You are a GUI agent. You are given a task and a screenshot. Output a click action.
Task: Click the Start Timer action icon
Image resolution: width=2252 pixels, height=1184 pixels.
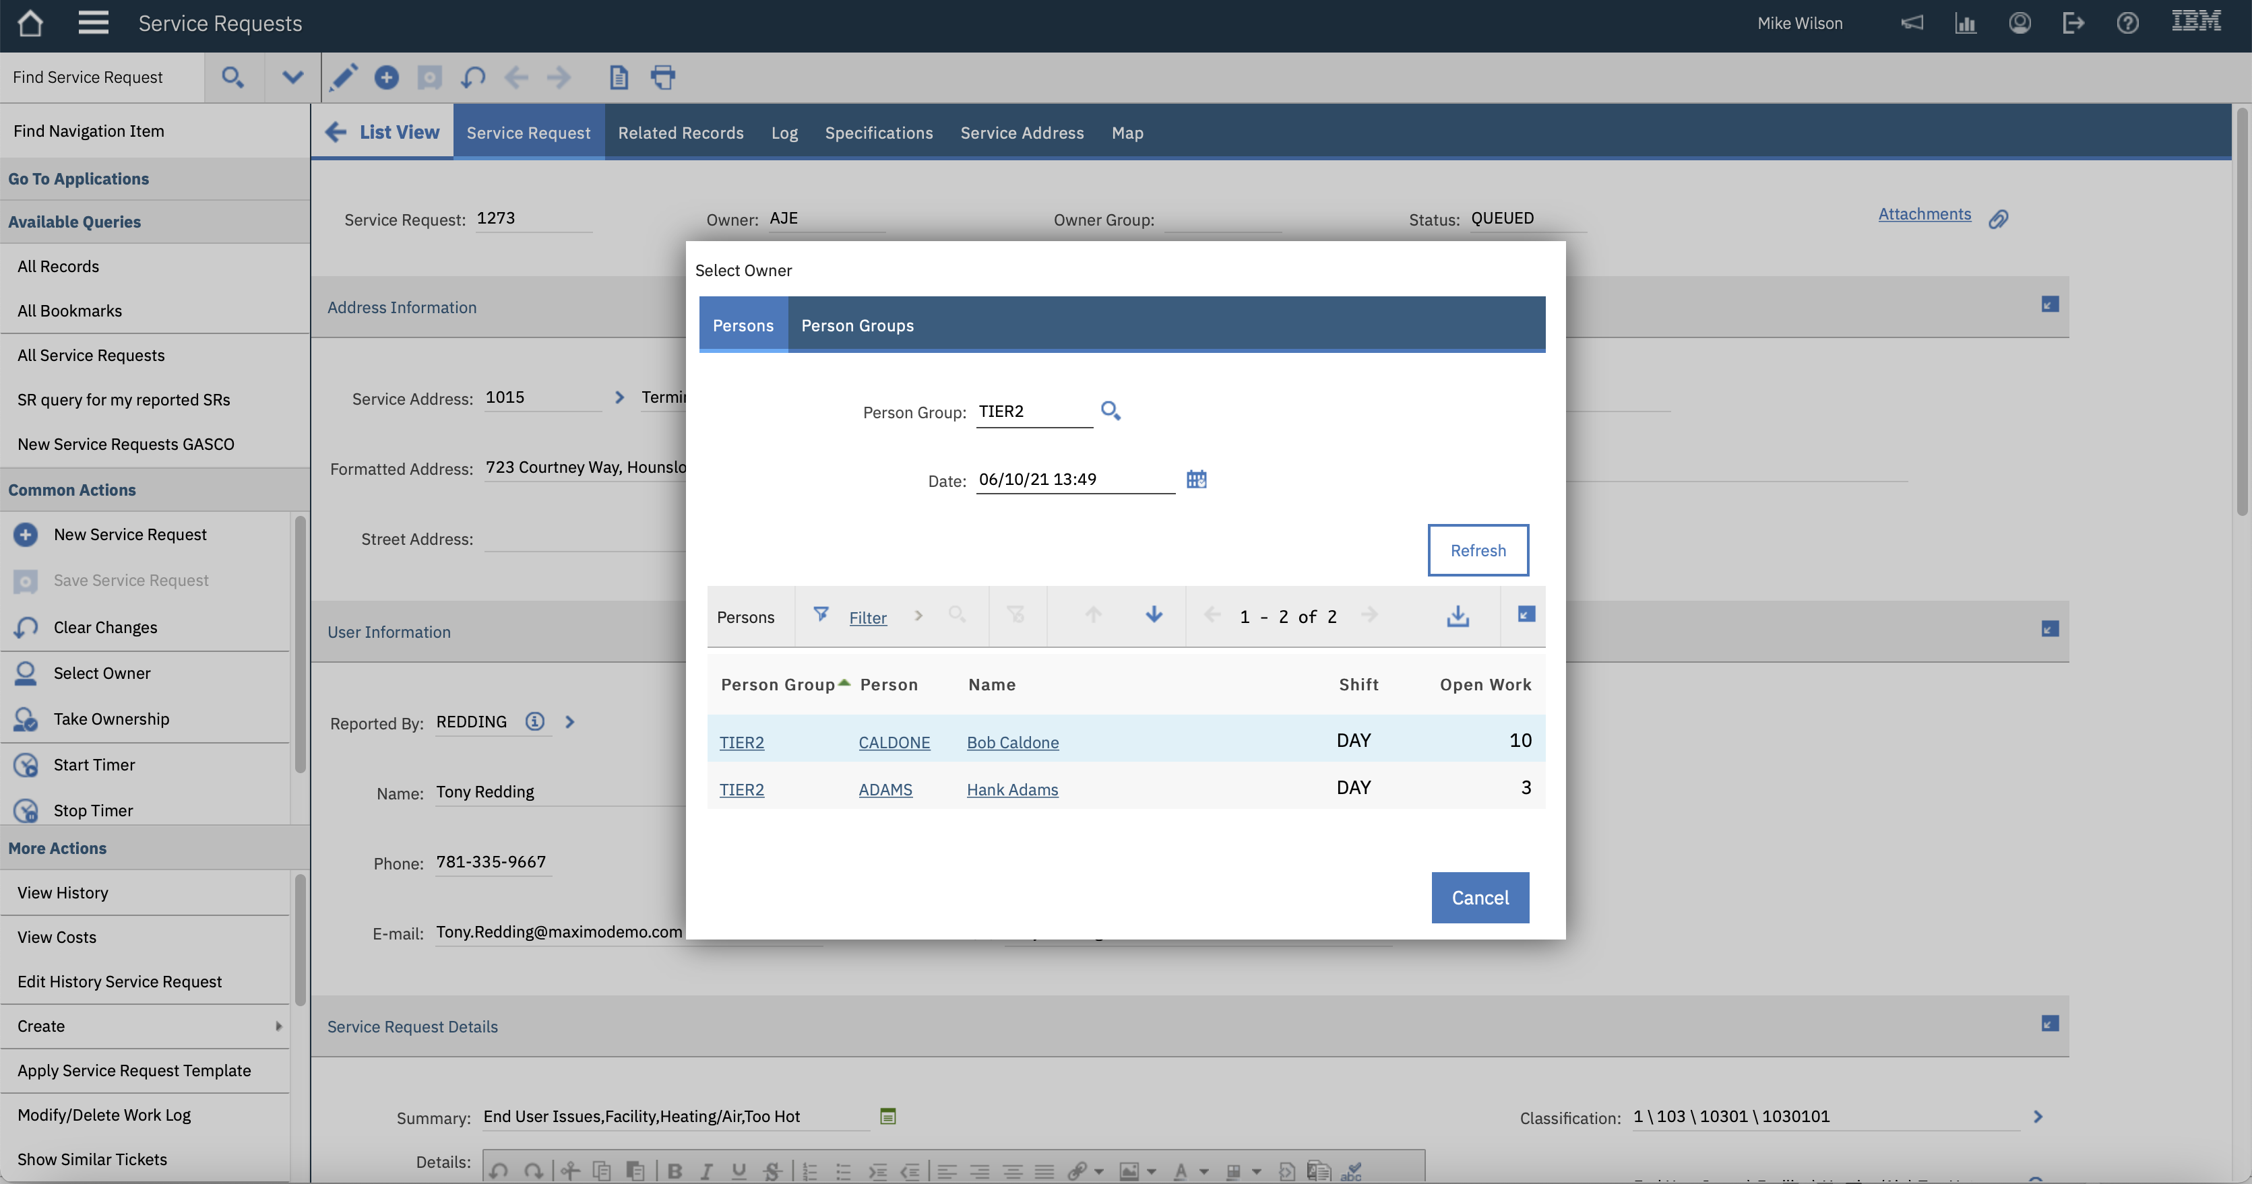(x=26, y=764)
